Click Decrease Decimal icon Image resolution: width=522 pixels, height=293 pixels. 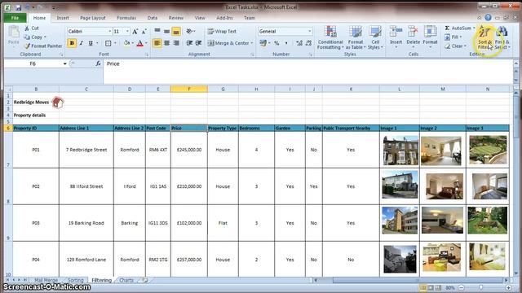pyautogui.click(x=308, y=43)
